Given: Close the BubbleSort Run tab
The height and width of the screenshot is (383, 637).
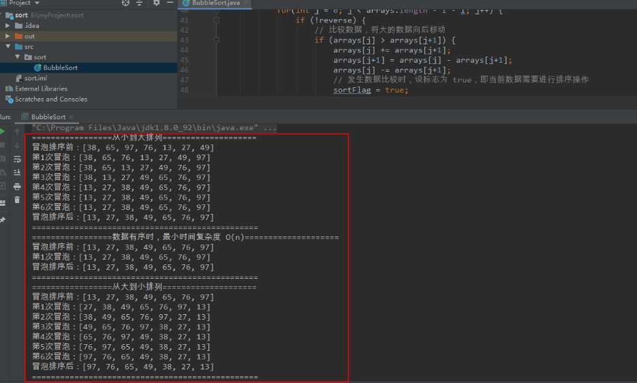Looking at the screenshot, I should pyautogui.click(x=72, y=117).
